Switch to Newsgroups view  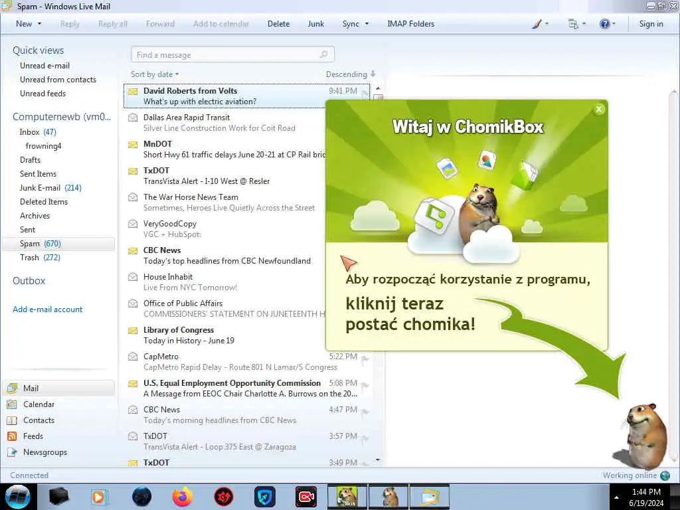click(x=45, y=452)
